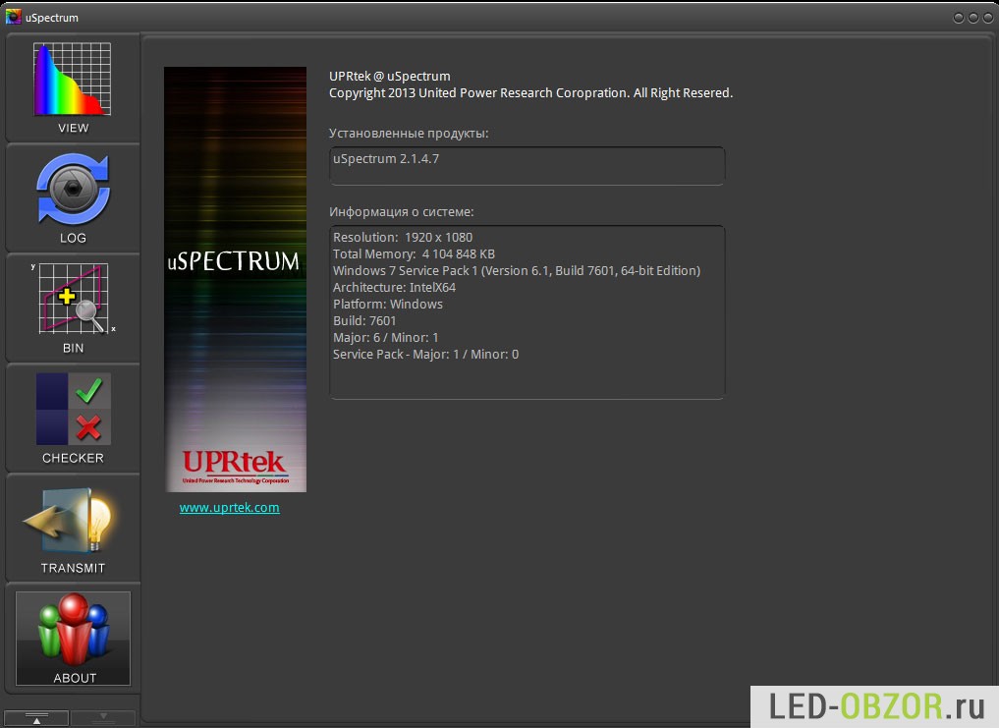The image size is (999, 728).
Task: Click the leftmost round window button
Action: tap(958, 17)
